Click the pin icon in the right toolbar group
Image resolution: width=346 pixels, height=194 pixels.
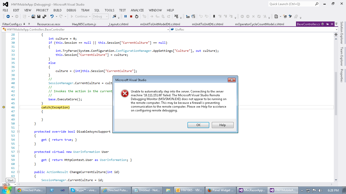pos(290,16)
